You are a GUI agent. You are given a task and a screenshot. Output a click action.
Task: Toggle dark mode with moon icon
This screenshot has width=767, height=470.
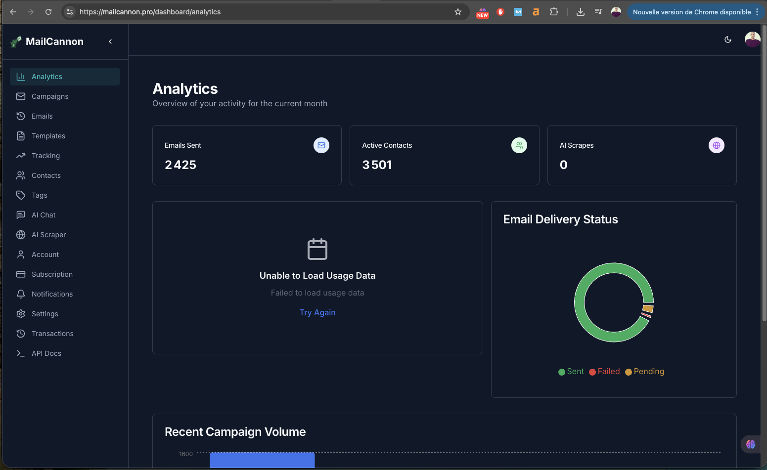[x=728, y=40]
